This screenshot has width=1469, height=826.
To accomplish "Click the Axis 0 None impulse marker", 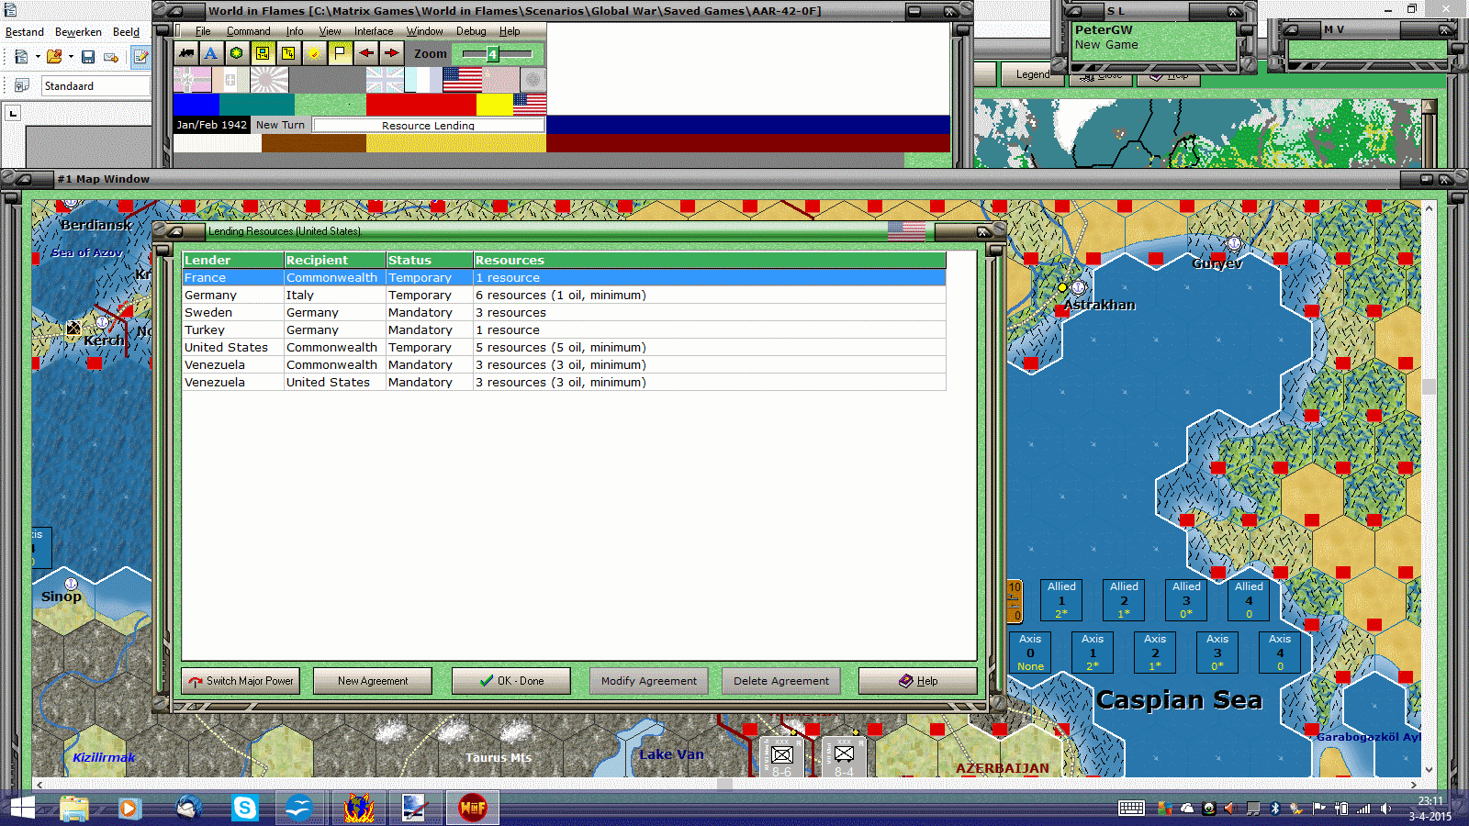I will [x=1030, y=653].
